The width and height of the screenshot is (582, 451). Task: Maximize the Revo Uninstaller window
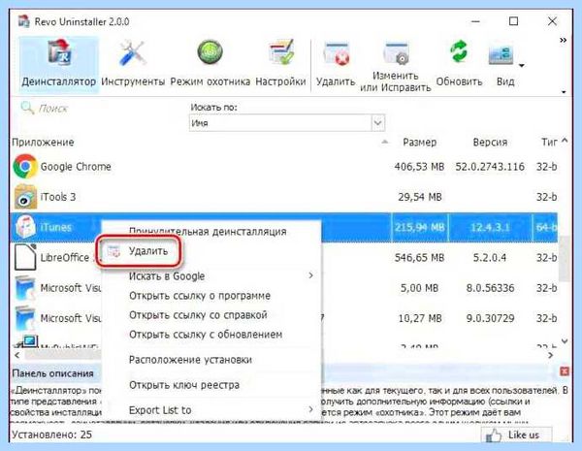point(513,21)
